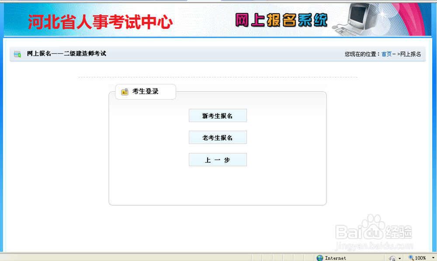
Task: Click the 考生登录 ID card icon
Action: click(x=125, y=92)
